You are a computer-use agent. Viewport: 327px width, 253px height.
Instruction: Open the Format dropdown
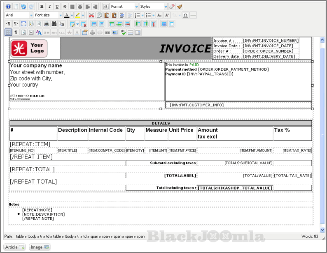click(124, 7)
